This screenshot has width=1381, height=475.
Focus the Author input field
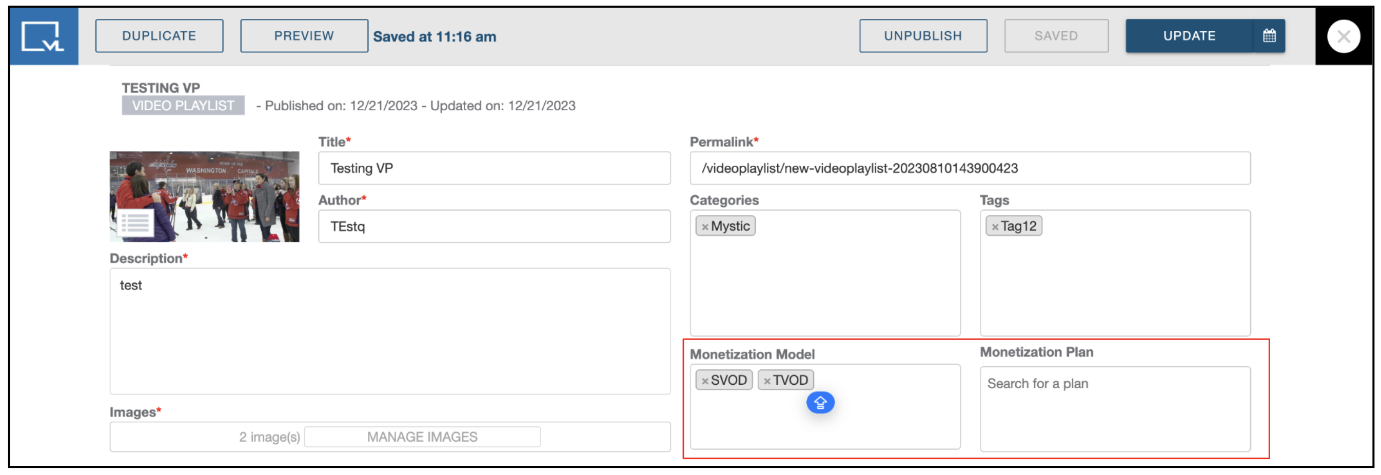coord(494,226)
